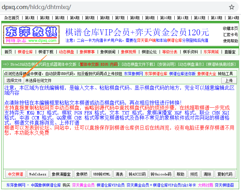Open 东萍象棋网 link above file chooser
Screen dimensions: 241x191
(x=133, y=74)
